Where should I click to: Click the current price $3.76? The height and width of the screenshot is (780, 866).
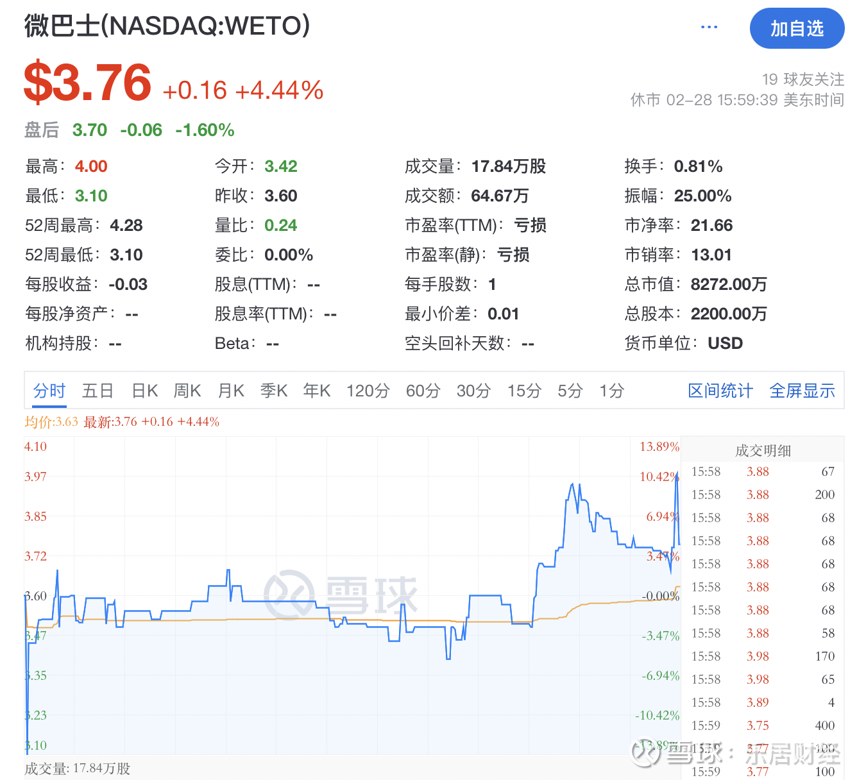point(87,83)
